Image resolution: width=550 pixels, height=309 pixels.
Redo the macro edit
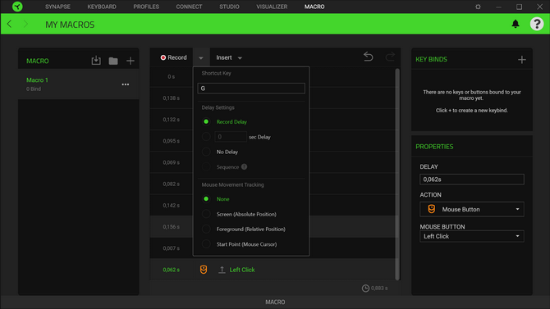(x=390, y=57)
